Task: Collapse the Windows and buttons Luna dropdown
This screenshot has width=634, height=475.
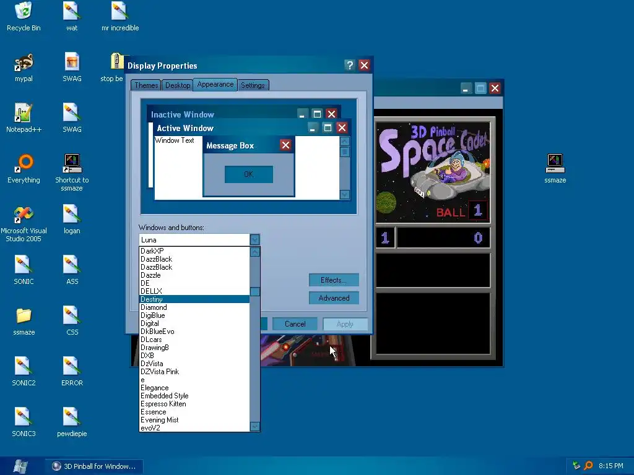Action: (254, 239)
